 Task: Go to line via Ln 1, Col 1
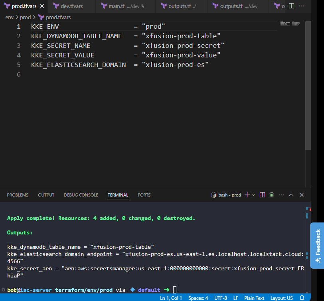pyautogui.click(x=171, y=298)
